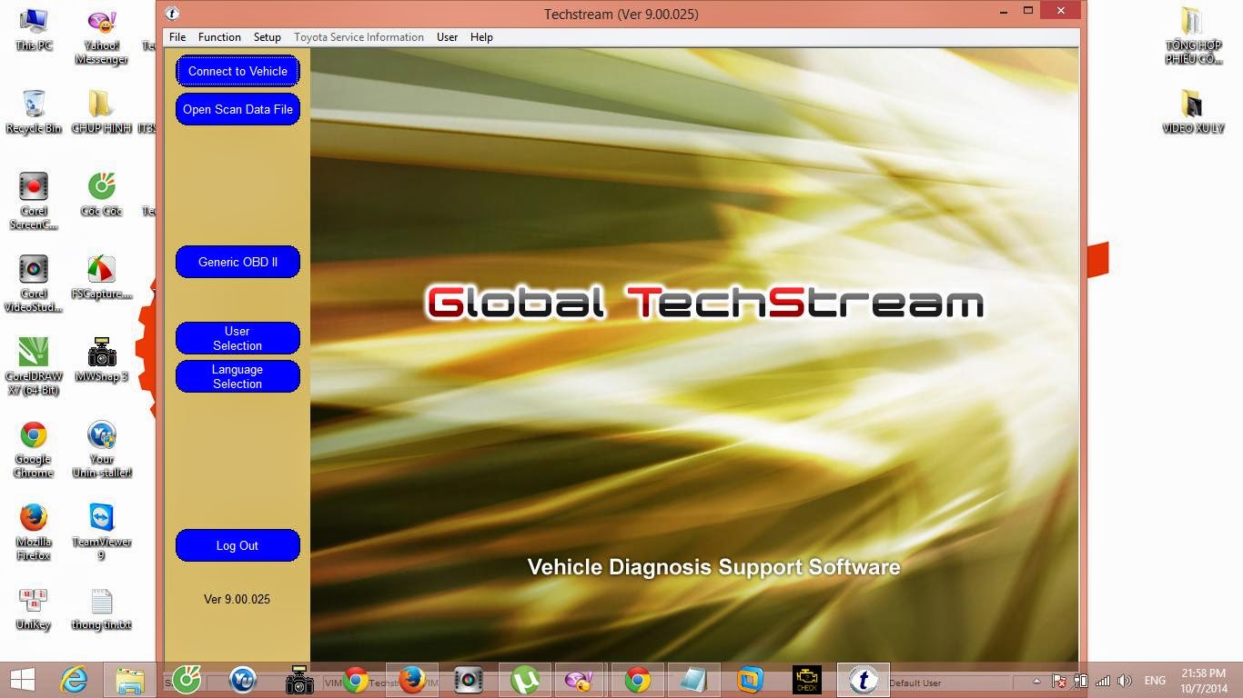This screenshot has height=698, width=1243.
Task: Open the MWSnap camera taskbar icon
Action: click(299, 680)
